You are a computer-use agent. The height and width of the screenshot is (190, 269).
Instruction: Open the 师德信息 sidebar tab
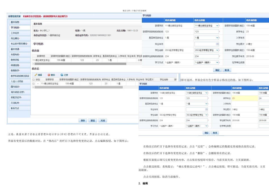tap(20, 65)
